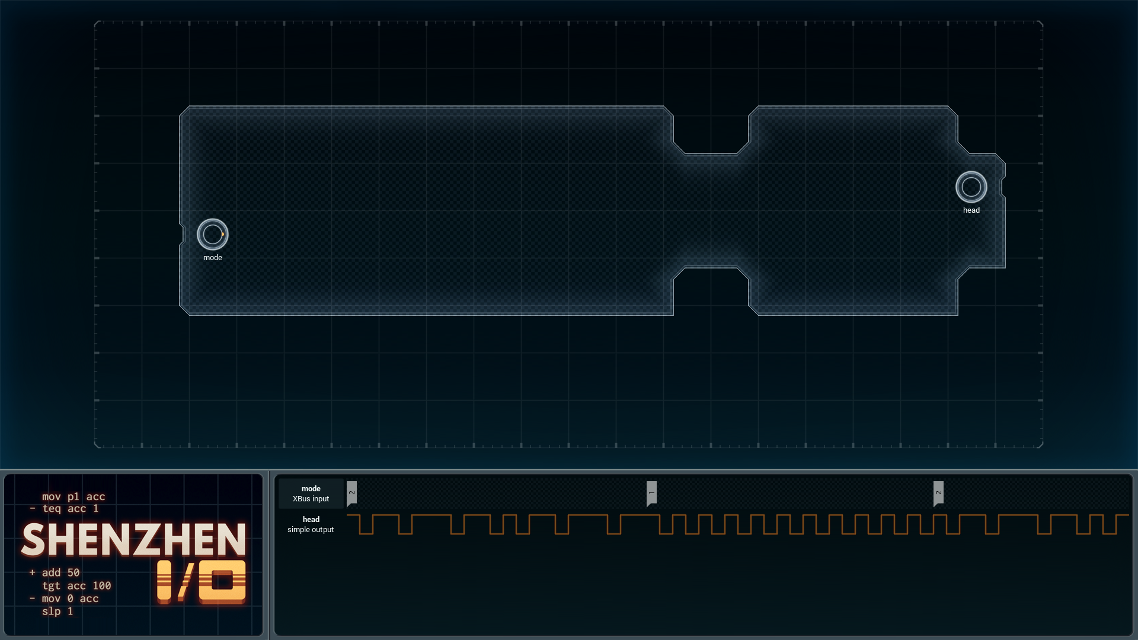Select the 'slp 1' code line

57,611
